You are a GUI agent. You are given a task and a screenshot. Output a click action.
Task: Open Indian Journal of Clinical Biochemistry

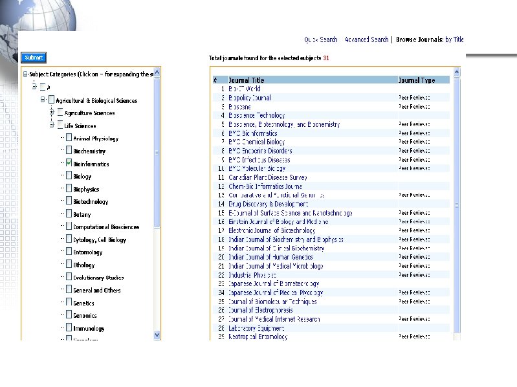(277, 249)
